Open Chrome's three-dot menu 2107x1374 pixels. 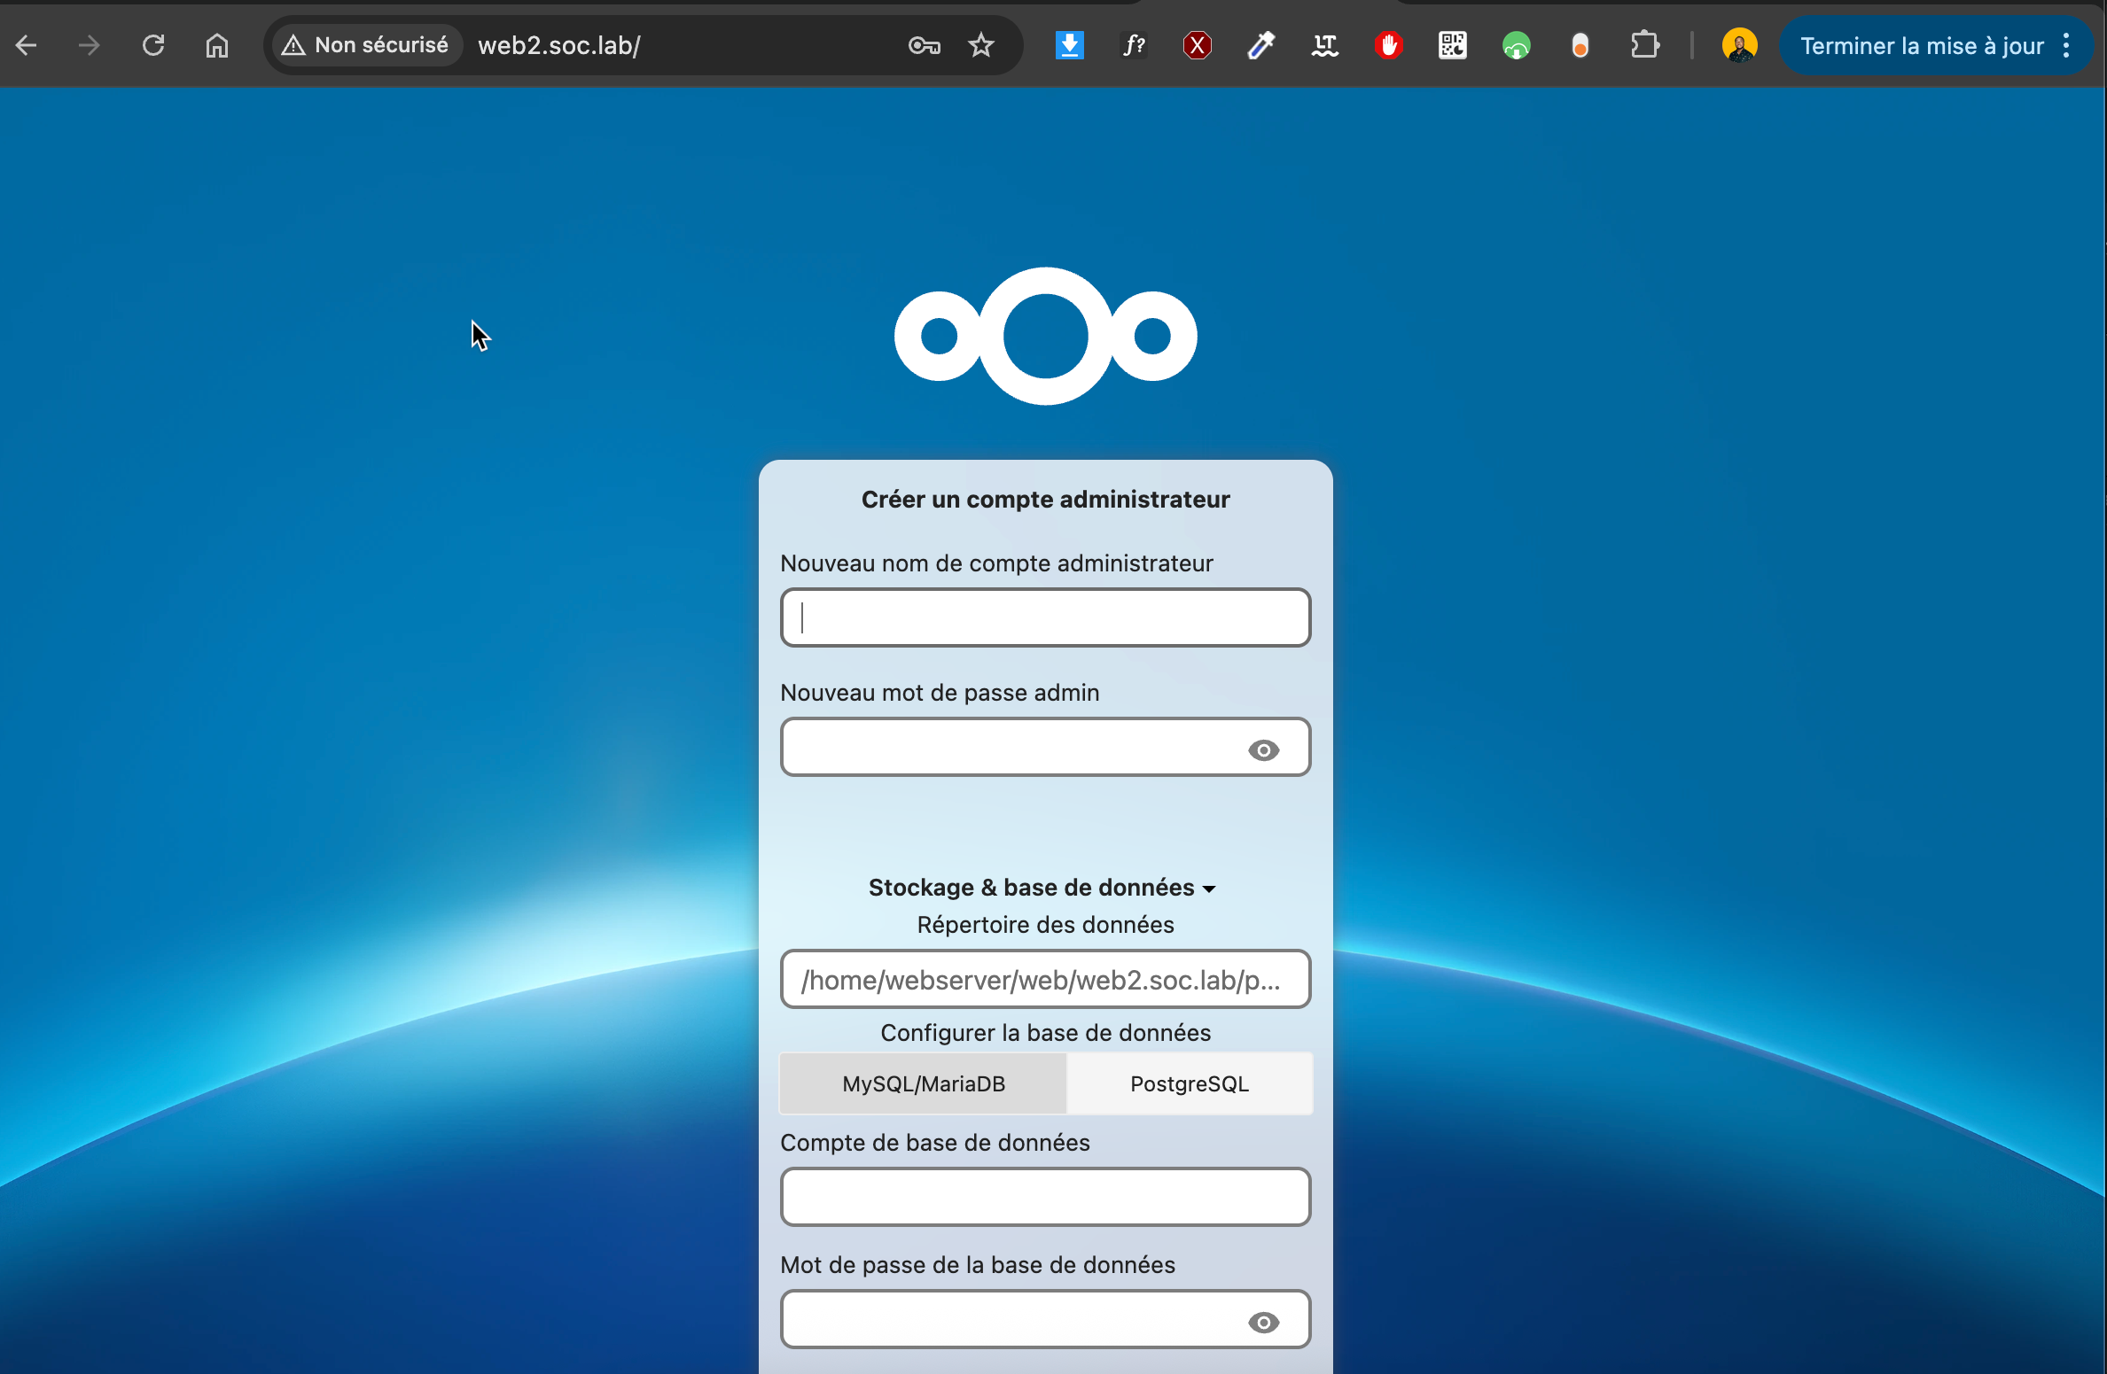[2066, 45]
